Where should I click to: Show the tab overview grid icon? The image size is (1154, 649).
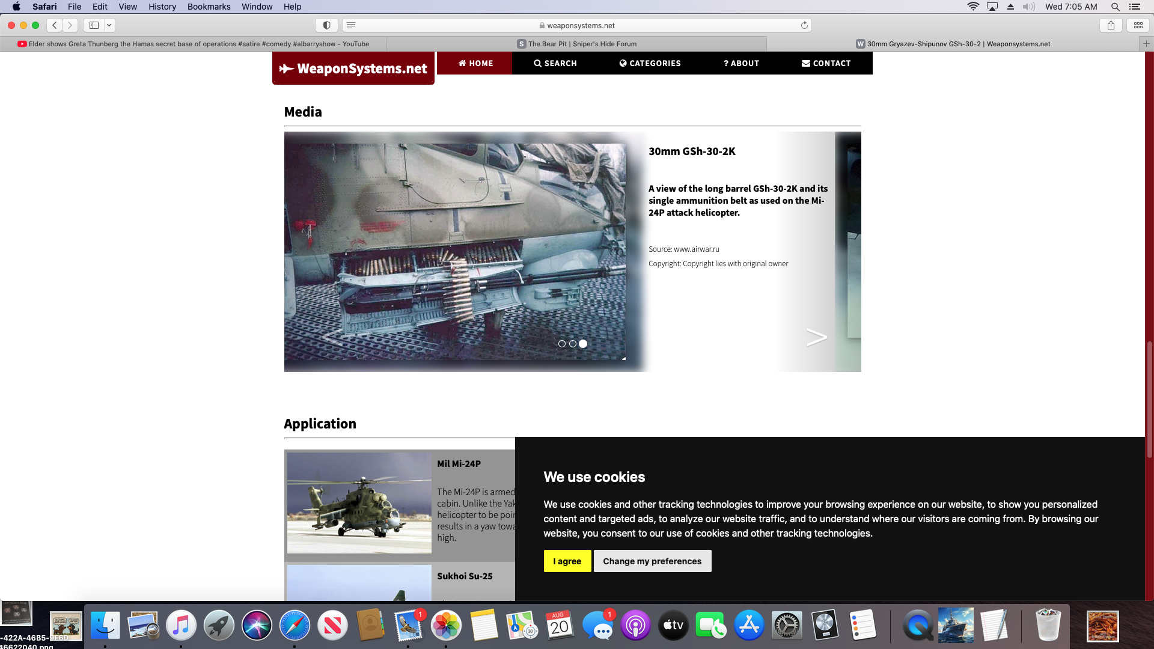[1138, 25]
